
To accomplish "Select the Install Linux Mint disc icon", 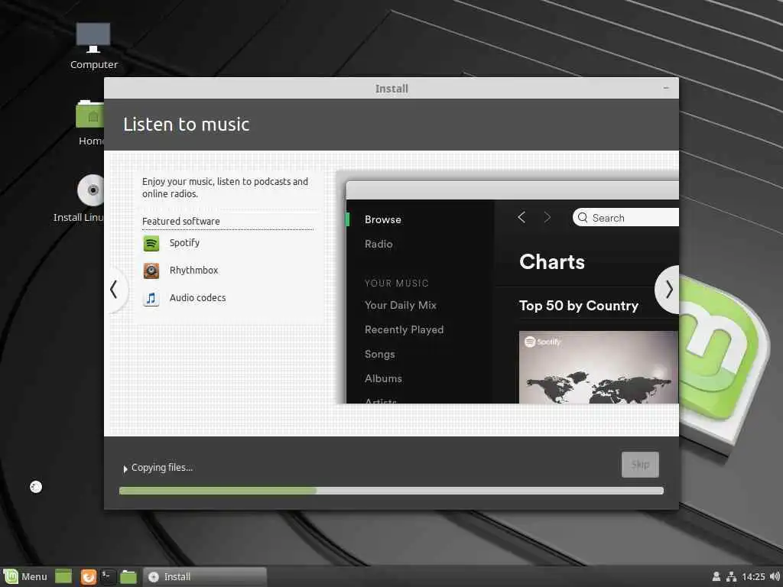I will click(x=91, y=190).
